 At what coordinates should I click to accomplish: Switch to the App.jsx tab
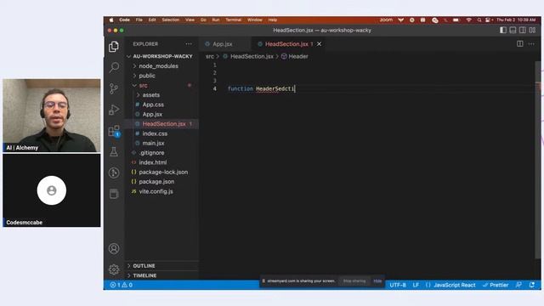coord(222,44)
